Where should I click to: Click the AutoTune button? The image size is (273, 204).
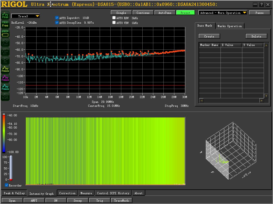tap(165, 13)
